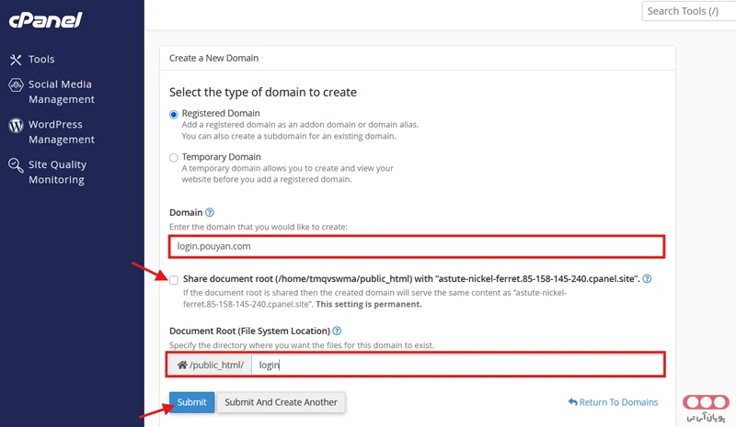Click the Social Media Management icon

[x=16, y=84]
